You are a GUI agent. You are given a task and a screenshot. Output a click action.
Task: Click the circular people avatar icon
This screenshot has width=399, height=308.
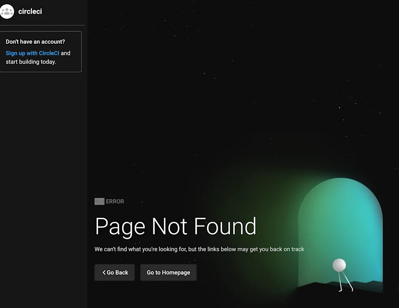click(x=7, y=12)
